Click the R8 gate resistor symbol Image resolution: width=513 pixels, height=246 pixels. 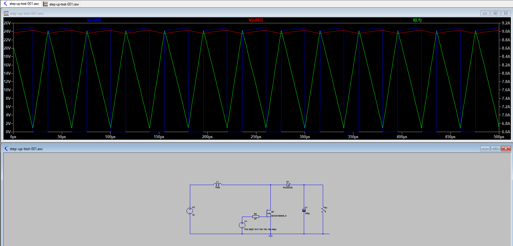(255, 217)
